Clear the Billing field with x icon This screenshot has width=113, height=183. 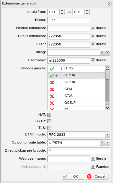pyautogui.click(x=102, y=52)
